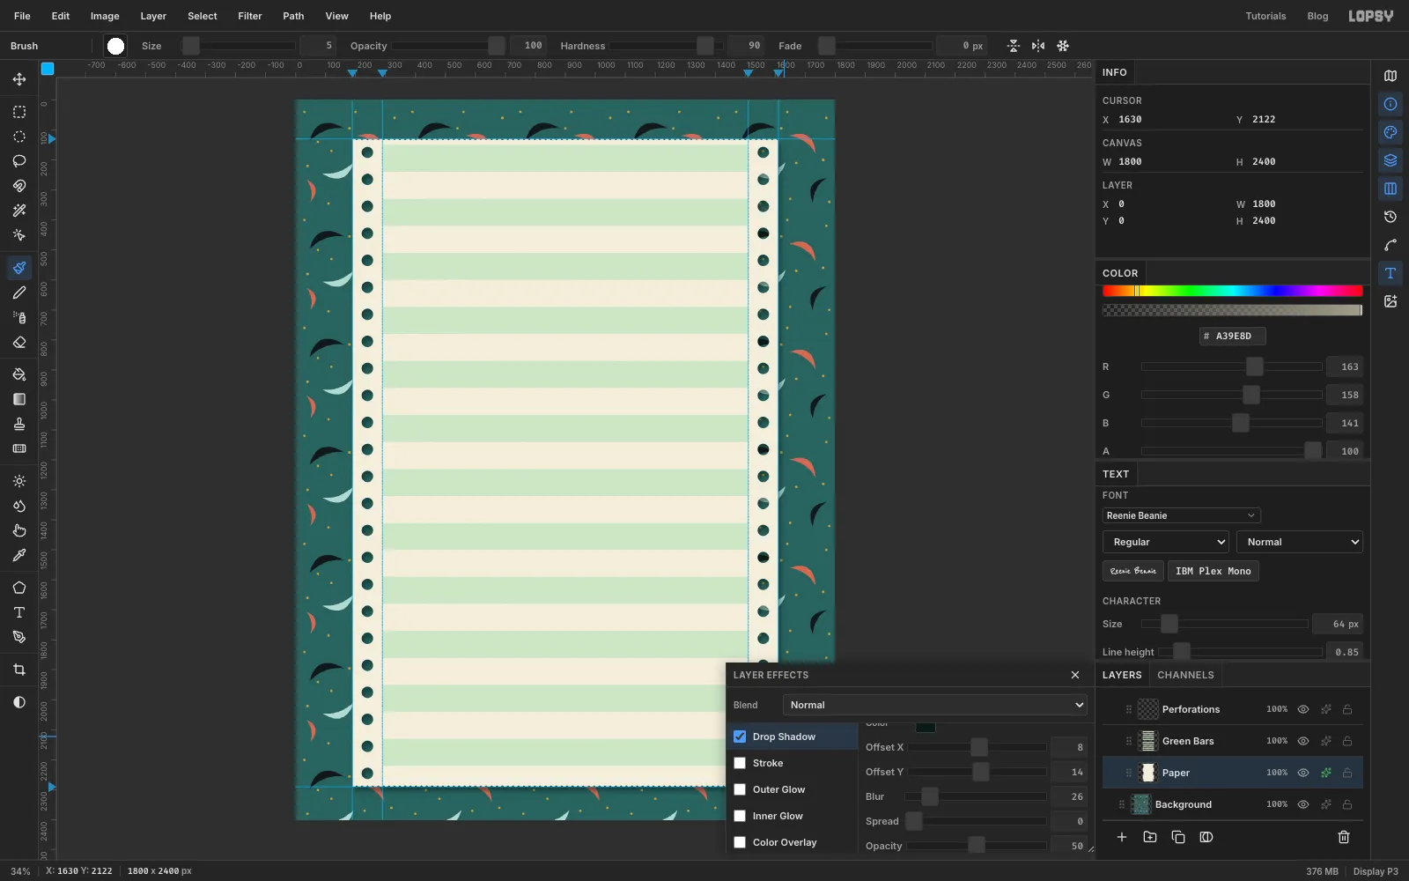Select the Rectangular Marquee tool
Viewport: 1409px width, 881px height.
point(19,112)
